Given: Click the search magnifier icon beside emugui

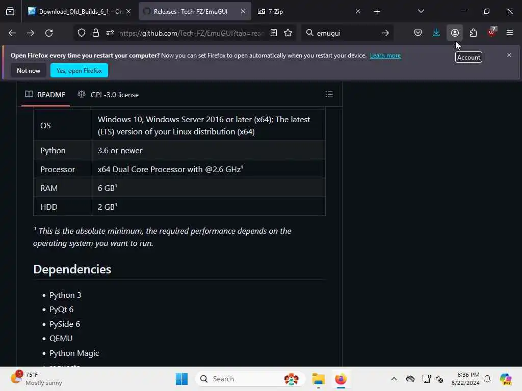Looking at the screenshot, I should coord(309,33).
